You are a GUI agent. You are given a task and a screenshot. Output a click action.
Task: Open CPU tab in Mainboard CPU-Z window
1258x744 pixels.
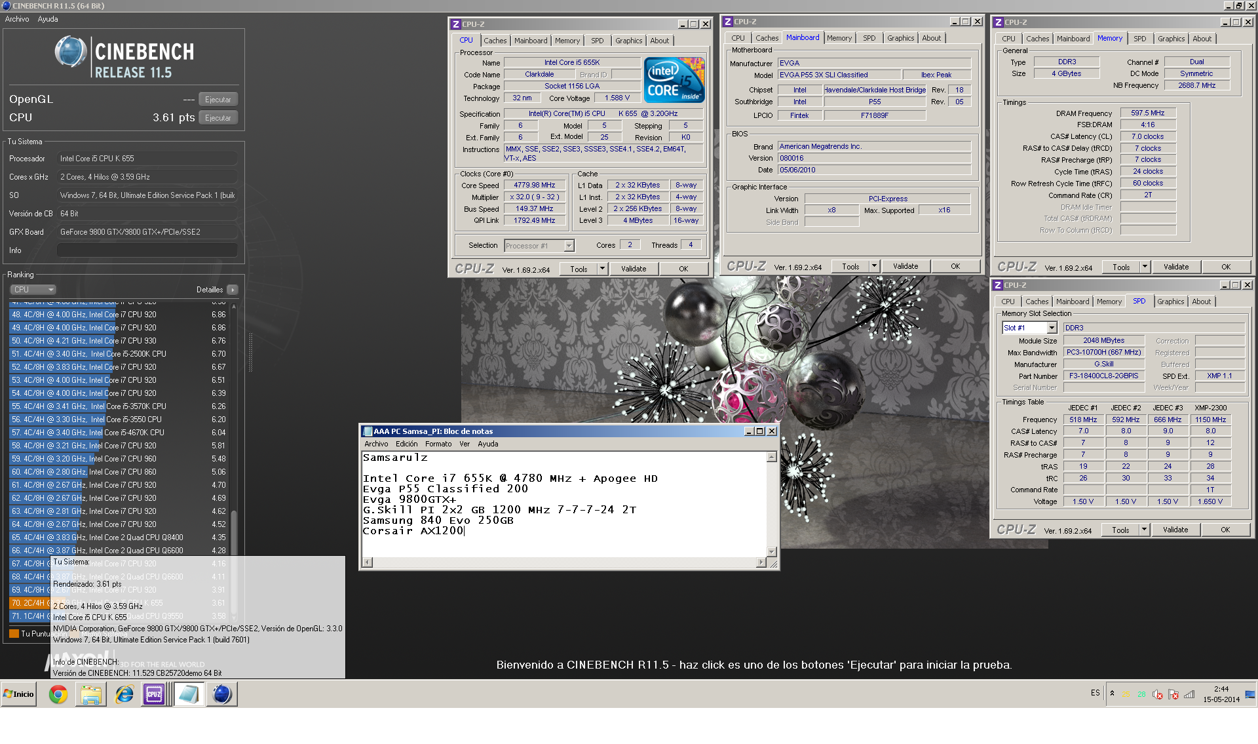[x=738, y=38]
